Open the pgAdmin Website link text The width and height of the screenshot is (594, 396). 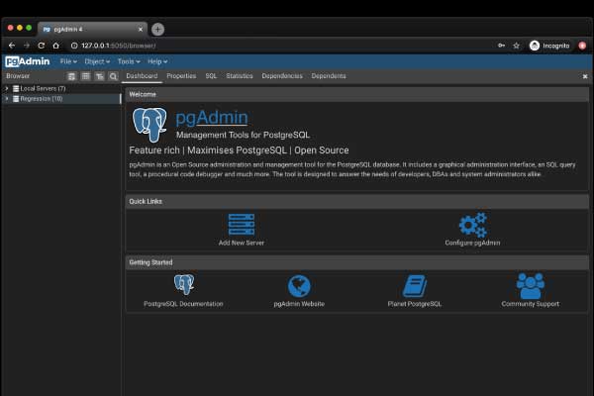tap(299, 304)
